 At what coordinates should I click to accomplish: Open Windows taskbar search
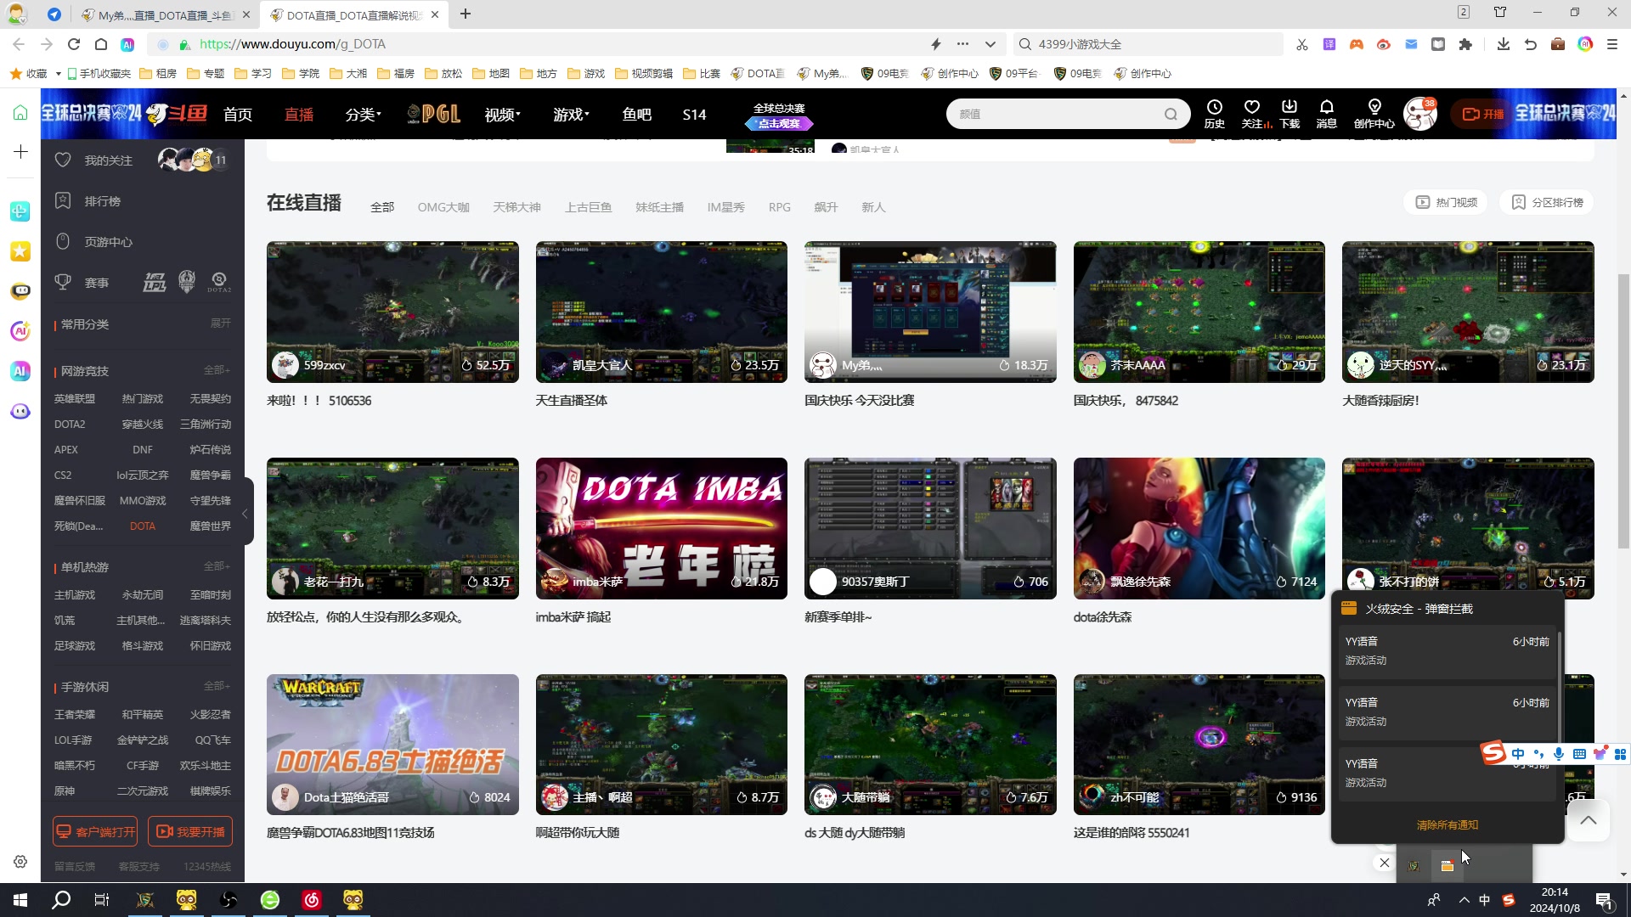tap(61, 900)
